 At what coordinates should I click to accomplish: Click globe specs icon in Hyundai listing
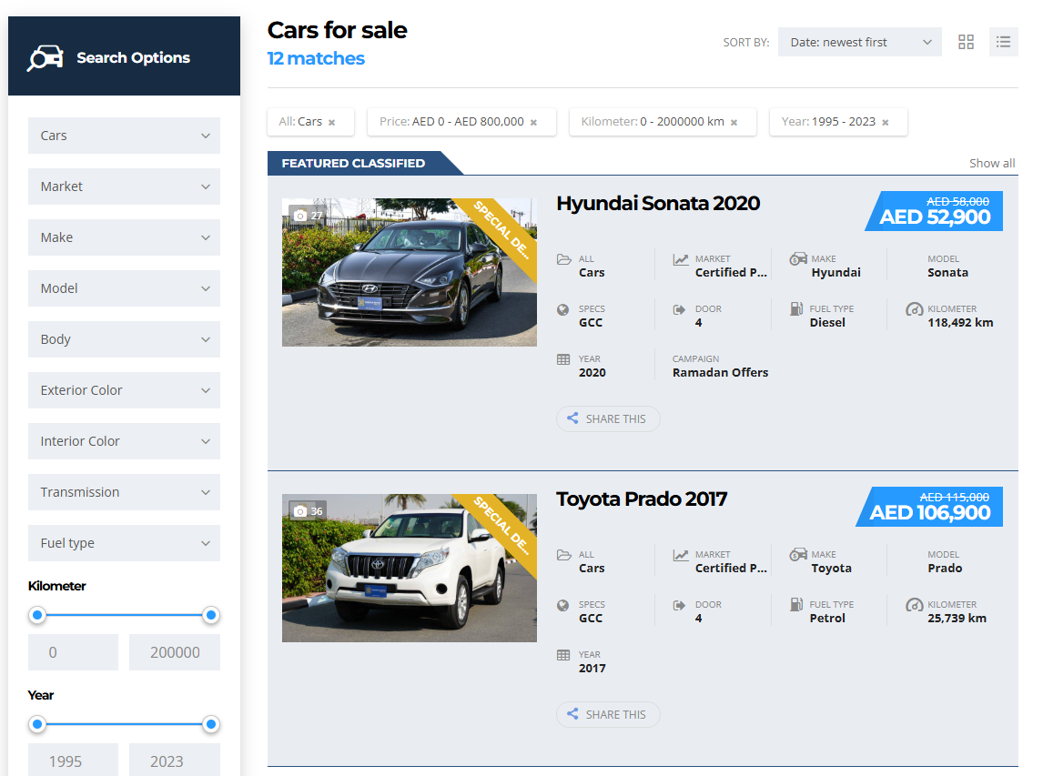(562, 309)
